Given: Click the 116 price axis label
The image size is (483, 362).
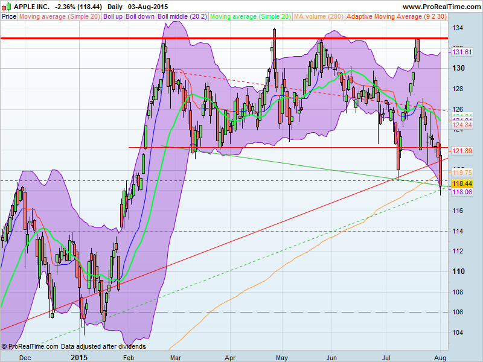Looking at the screenshot, I should 458,211.
